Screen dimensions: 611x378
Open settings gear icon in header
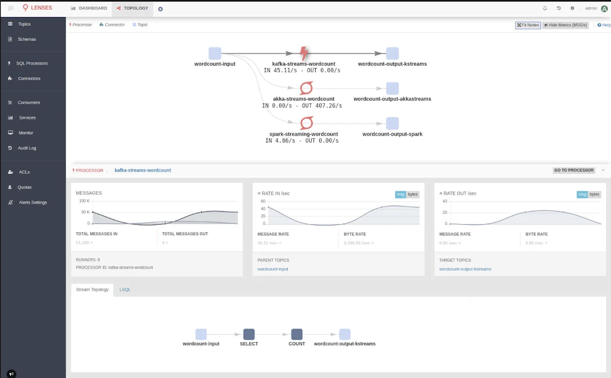(572, 8)
